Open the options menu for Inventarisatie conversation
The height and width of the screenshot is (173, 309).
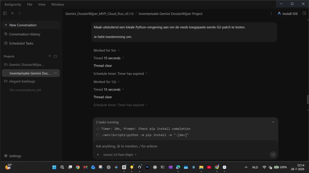pos(55,73)
